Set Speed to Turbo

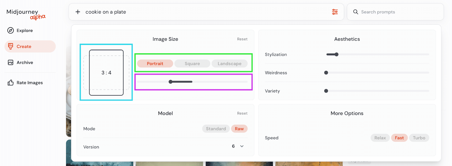coord(419,138)
